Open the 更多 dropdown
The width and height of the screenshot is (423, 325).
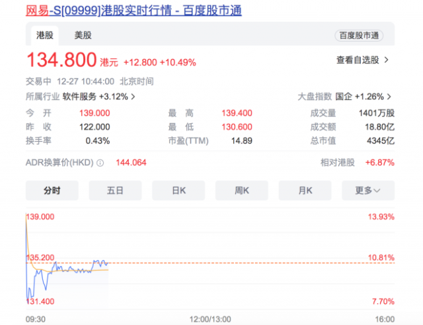click(x=368, y=191)
